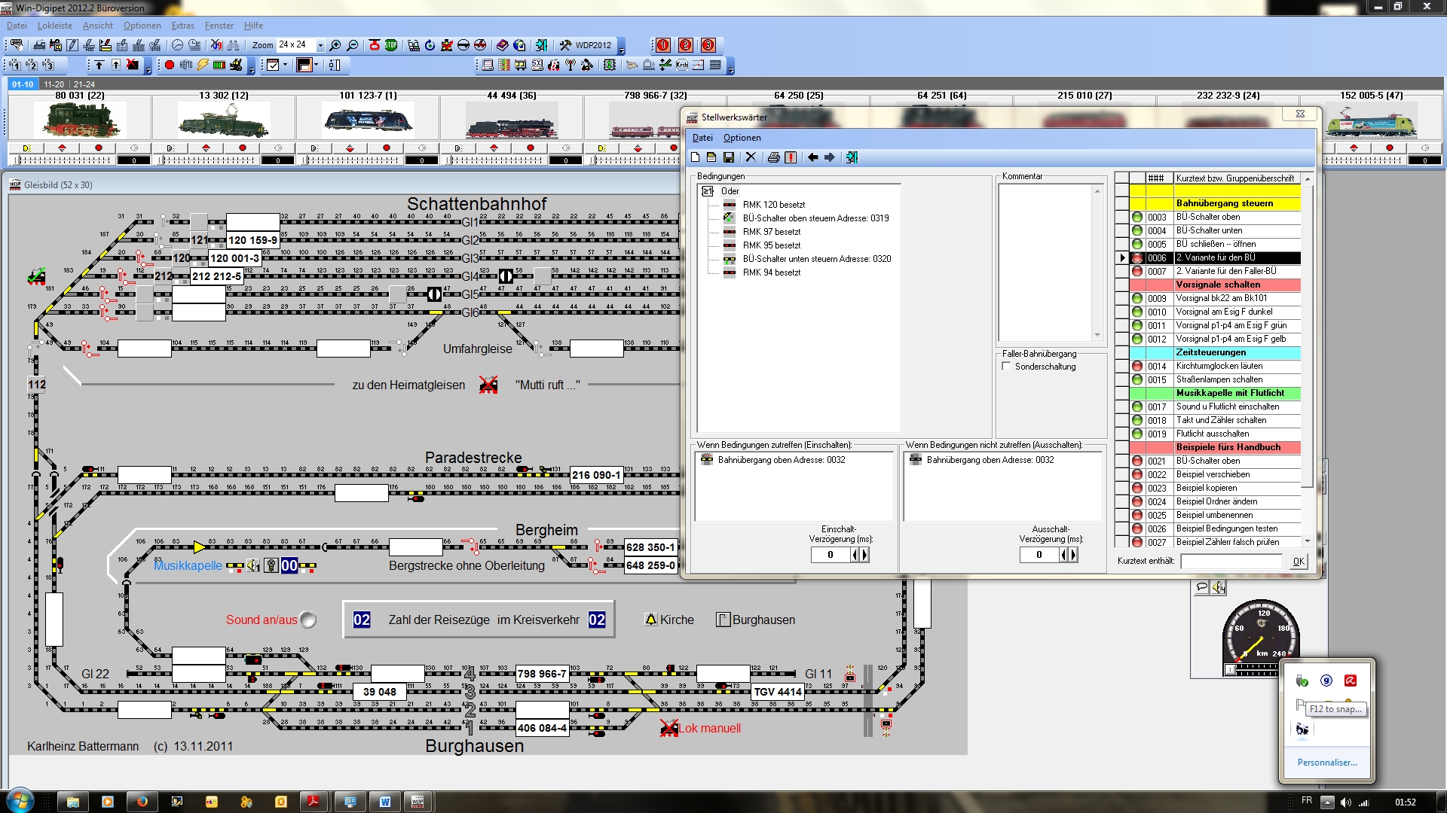Toggle the Sonderschaltung checkbox
Image resolution: width=1447 pixels, height=813 pixels.
[1006, 367]
